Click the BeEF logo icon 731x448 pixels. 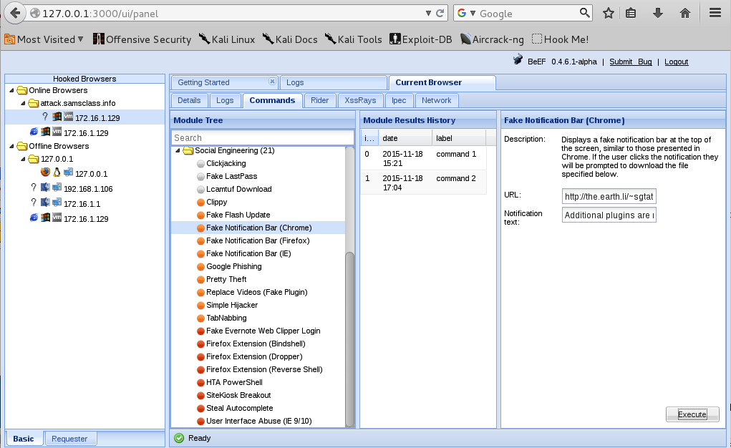(x=518, y=59)
